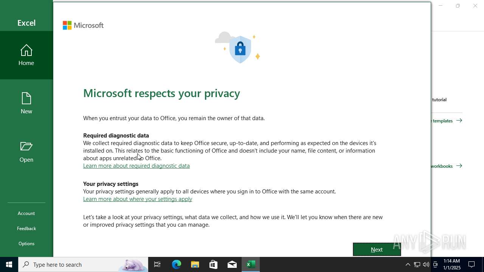
Task: Show hidden system tray icons
Action: coord(408,264)
